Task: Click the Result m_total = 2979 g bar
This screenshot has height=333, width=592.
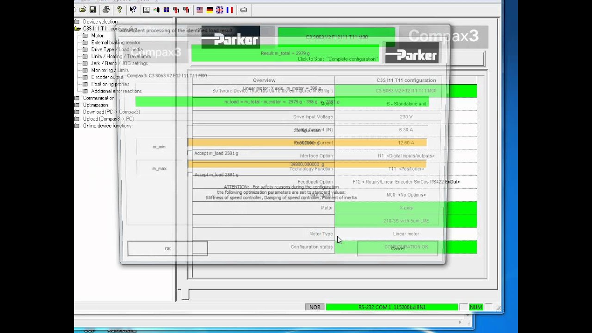Action: point(285,54)
